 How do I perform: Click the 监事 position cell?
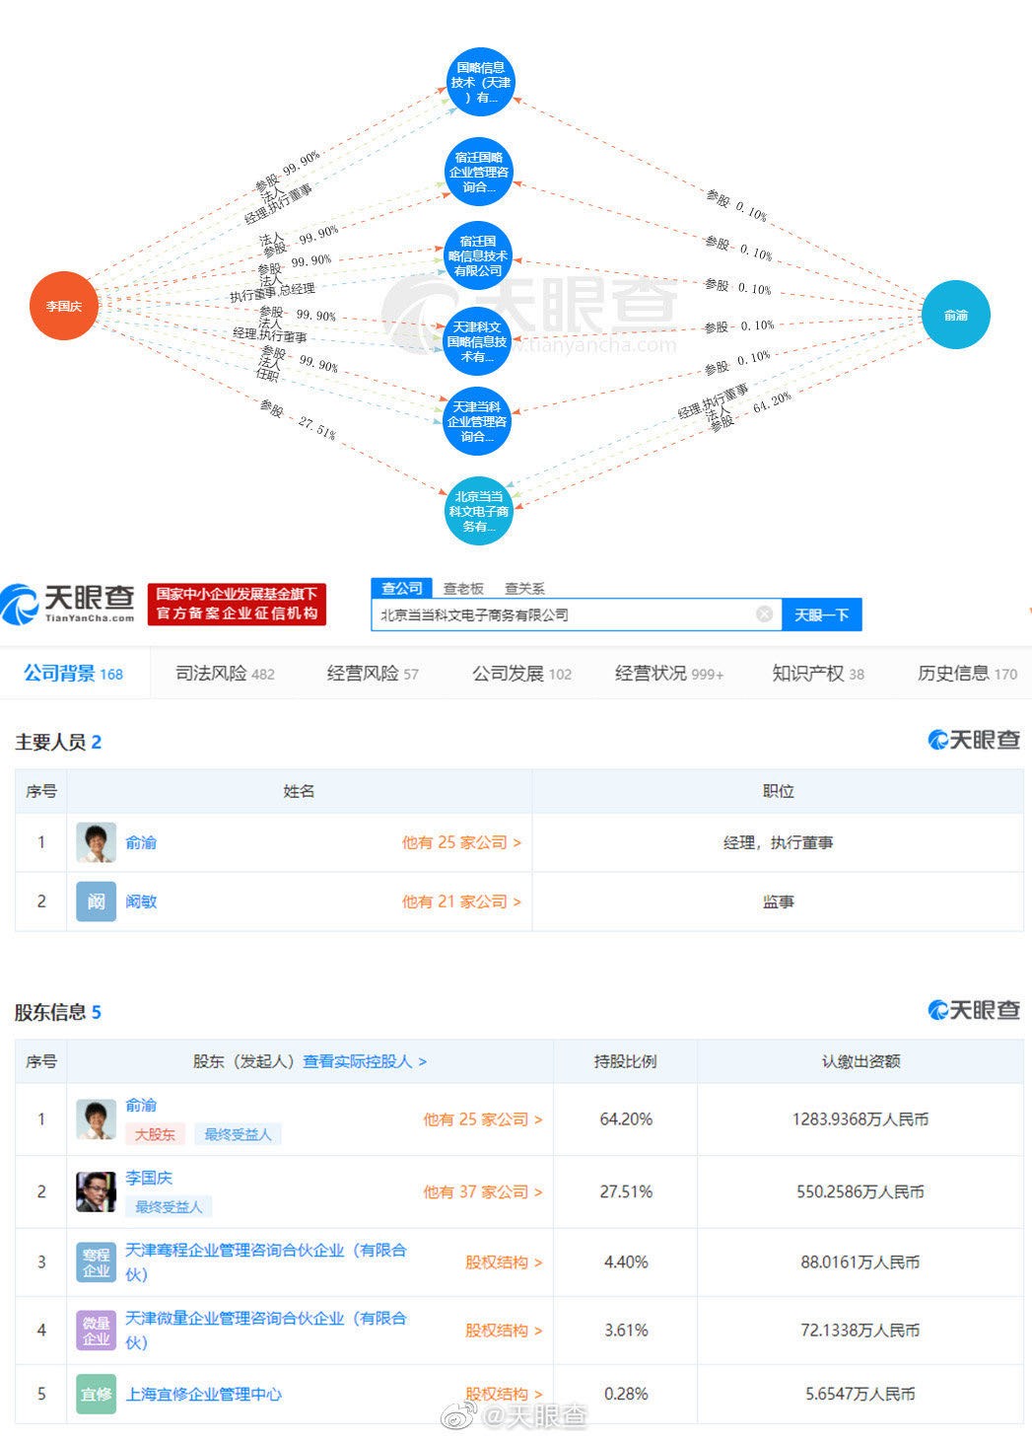coord(778,901)
